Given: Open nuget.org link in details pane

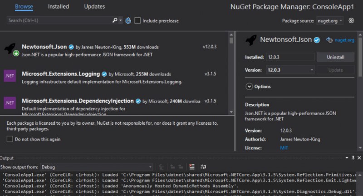Looking at the screenshot, I should pyautogui.click(x=344, y=40).
